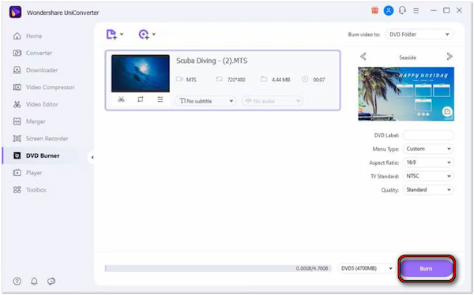Open the customer support headset icon
Screen dimensions: 474x295
click(x=402, y=10)
